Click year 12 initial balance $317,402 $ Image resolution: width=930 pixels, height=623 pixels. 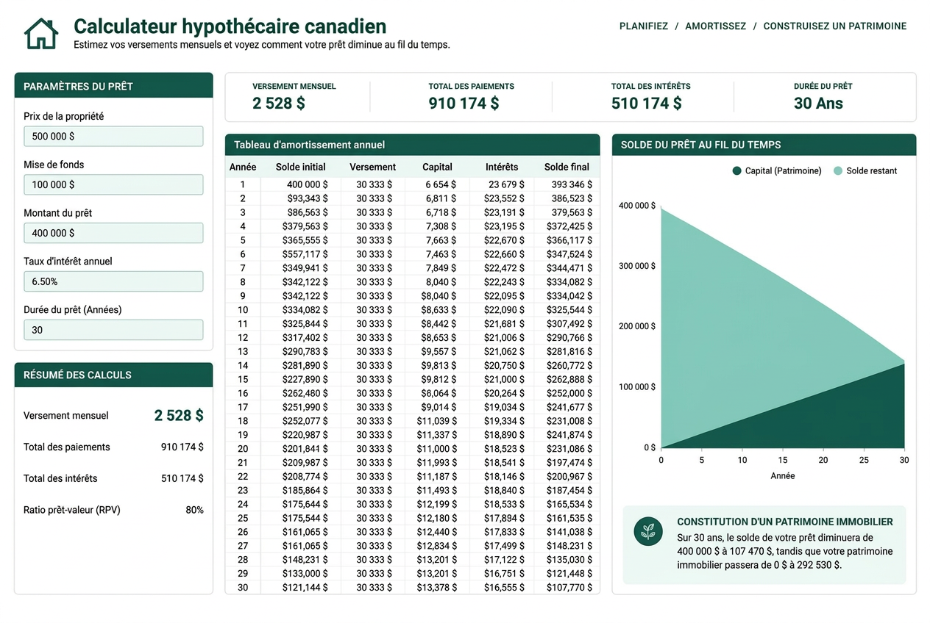pos(305,338)
